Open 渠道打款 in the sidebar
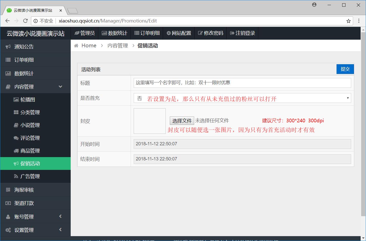Image resolution: width=366 pixels, height=241 pixels. [x=35, y=203]
